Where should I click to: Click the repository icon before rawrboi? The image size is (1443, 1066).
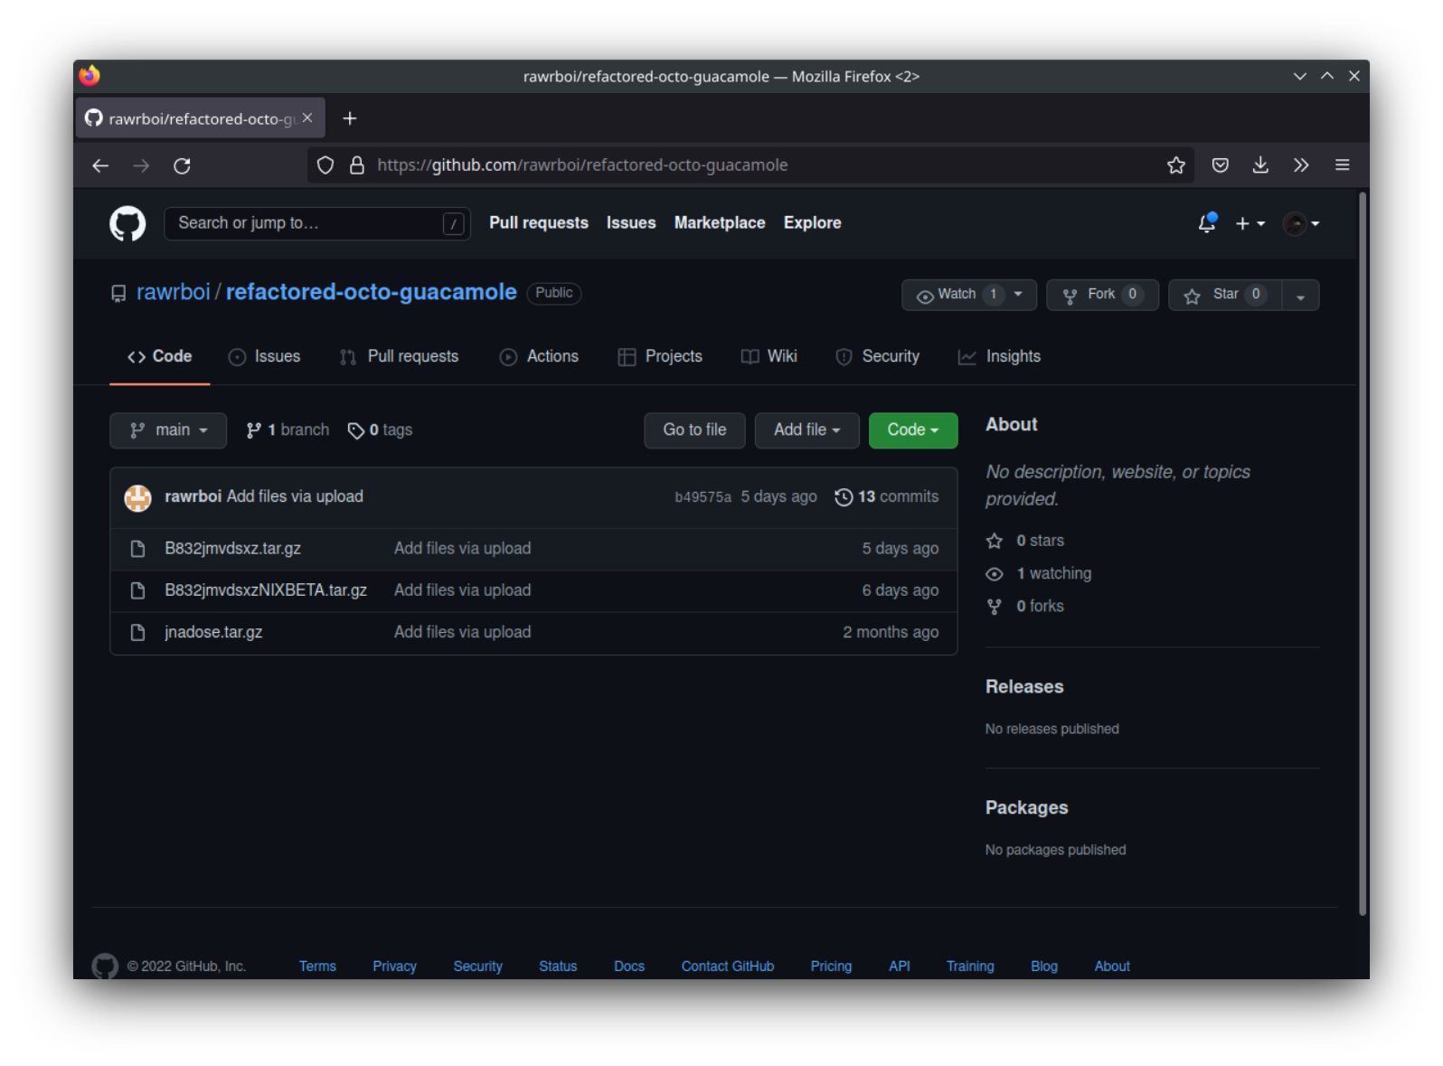click(118, 293)
